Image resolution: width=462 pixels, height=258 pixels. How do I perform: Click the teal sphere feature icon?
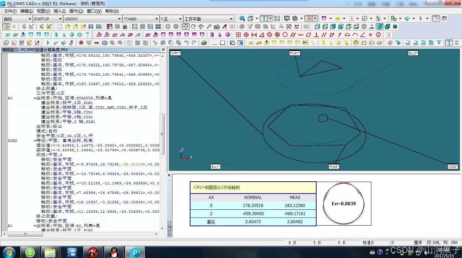72,34
